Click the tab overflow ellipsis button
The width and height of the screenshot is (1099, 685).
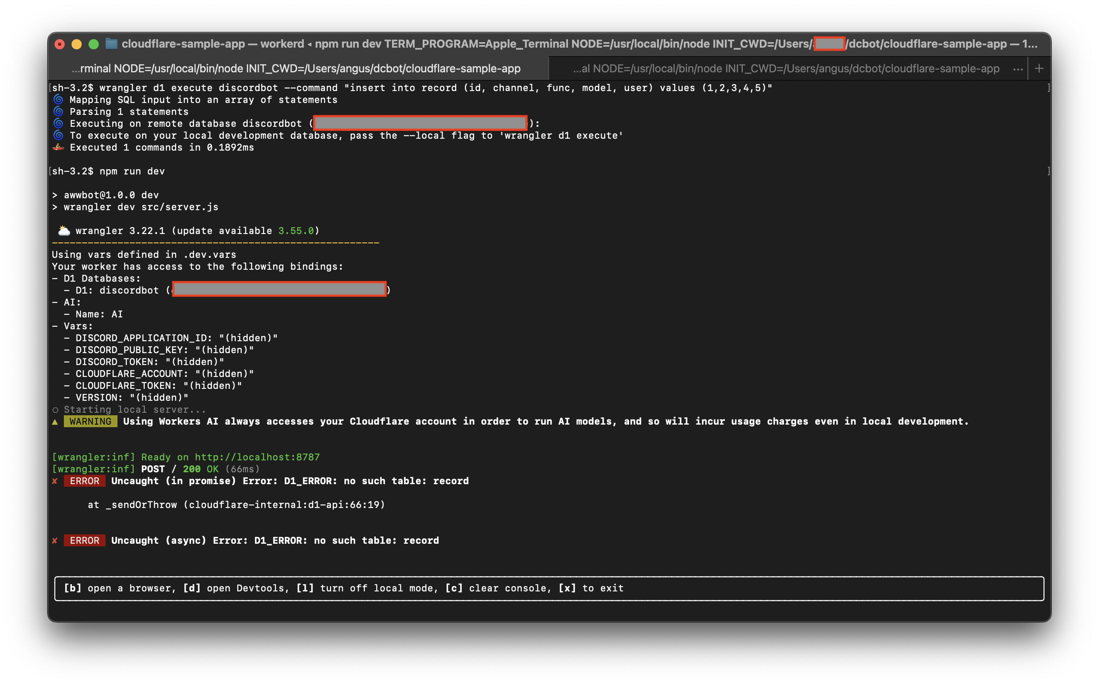[1018, 68]
